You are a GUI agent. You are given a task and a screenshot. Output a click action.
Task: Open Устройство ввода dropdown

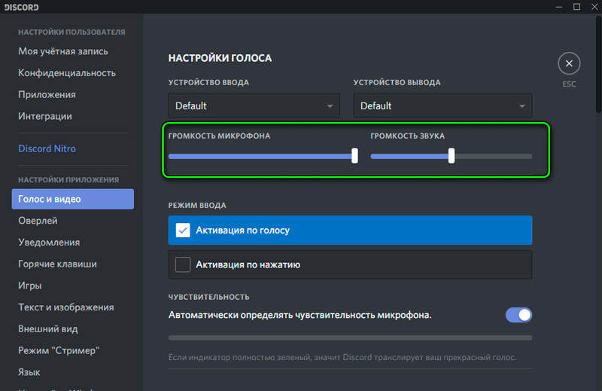tap(254, 105)
